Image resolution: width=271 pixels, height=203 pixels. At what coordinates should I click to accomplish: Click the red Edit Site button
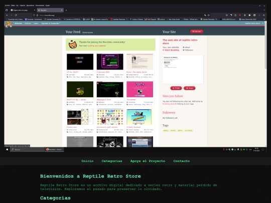(x=197, y=32)
